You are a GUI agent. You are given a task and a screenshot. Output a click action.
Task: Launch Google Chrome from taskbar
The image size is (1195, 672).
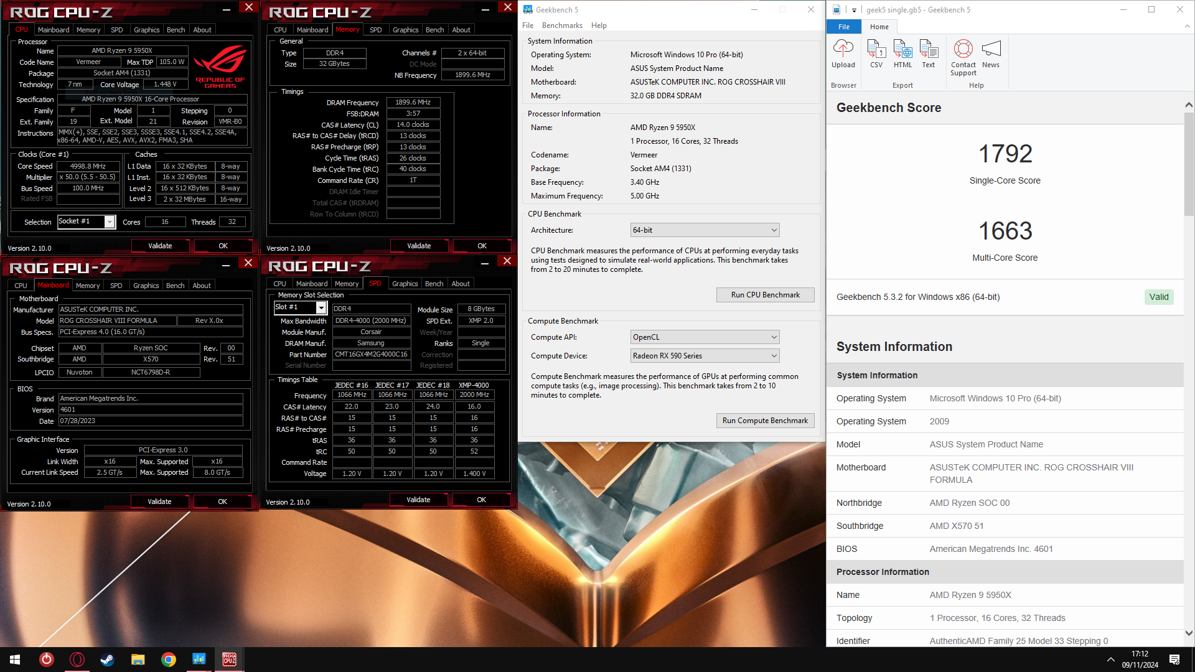coord(169,660)
